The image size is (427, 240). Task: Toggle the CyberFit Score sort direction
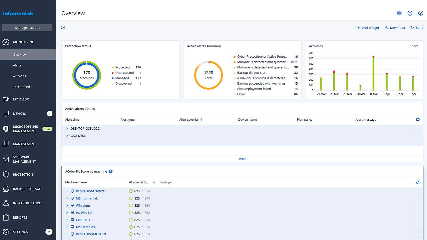click(153, 182)
